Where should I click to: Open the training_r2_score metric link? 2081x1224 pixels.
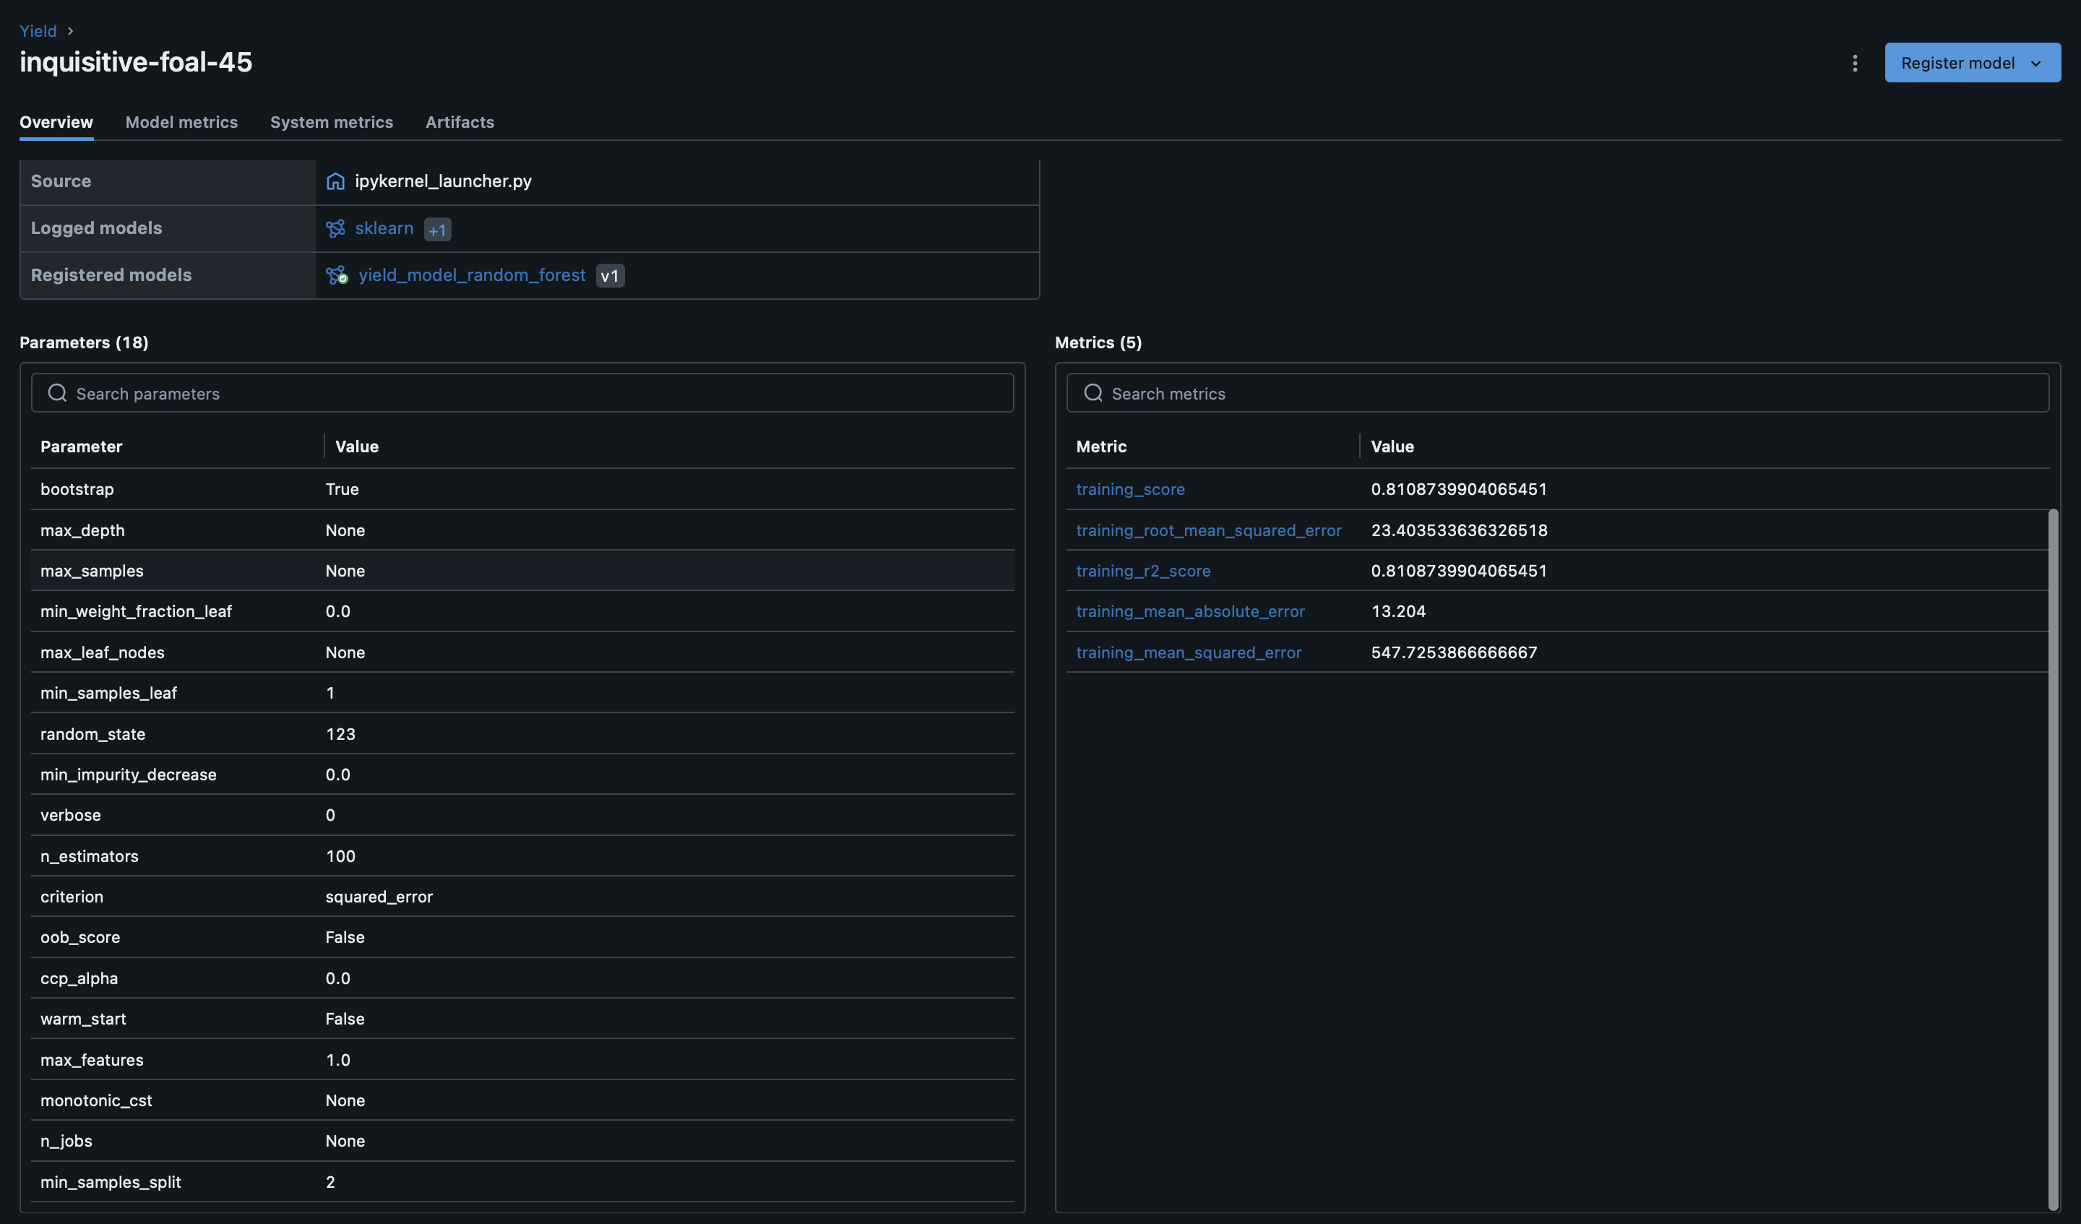1143,571
